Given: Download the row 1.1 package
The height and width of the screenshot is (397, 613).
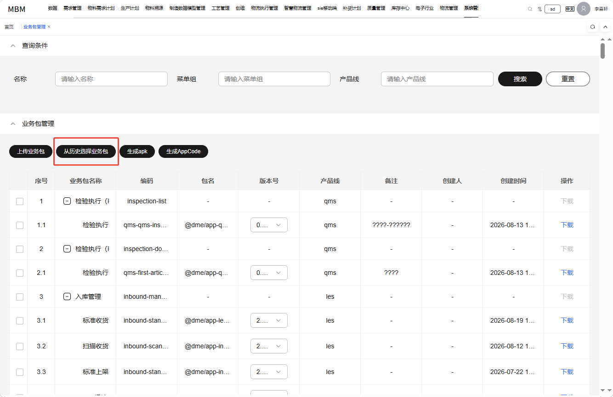Looking at the screenshot, I should (x=567, y=225).
